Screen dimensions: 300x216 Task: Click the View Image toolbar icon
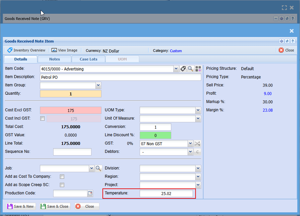click(55, 50)
